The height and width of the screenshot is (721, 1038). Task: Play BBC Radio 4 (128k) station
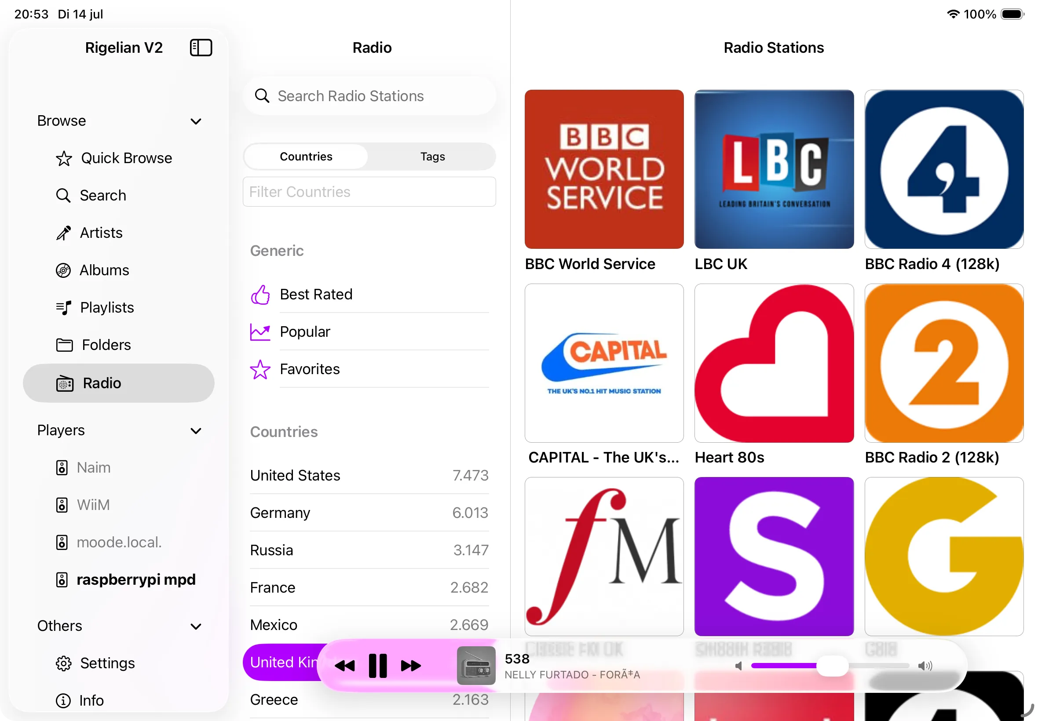click(x=943, y=169)
